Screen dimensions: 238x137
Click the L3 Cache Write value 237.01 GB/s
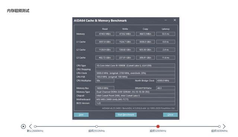[x=125, y=57]
